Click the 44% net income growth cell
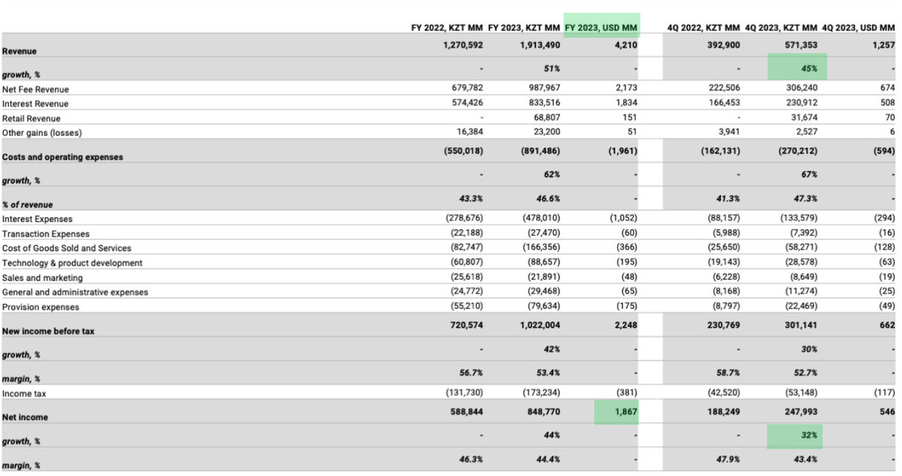The height and width of the screenshot is (476, 902). 552,435
